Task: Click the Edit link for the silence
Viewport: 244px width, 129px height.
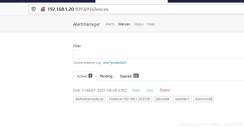Action: coord(150,90)
